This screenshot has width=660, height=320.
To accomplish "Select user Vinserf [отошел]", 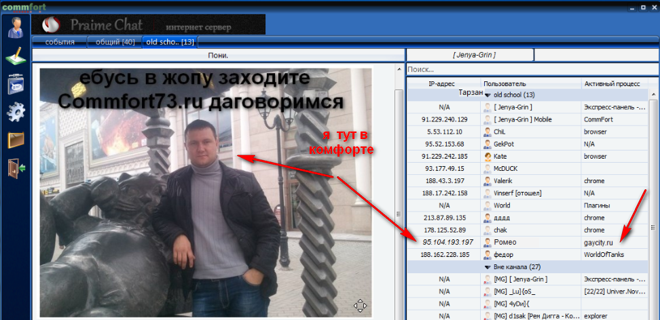I will [517, 193].
